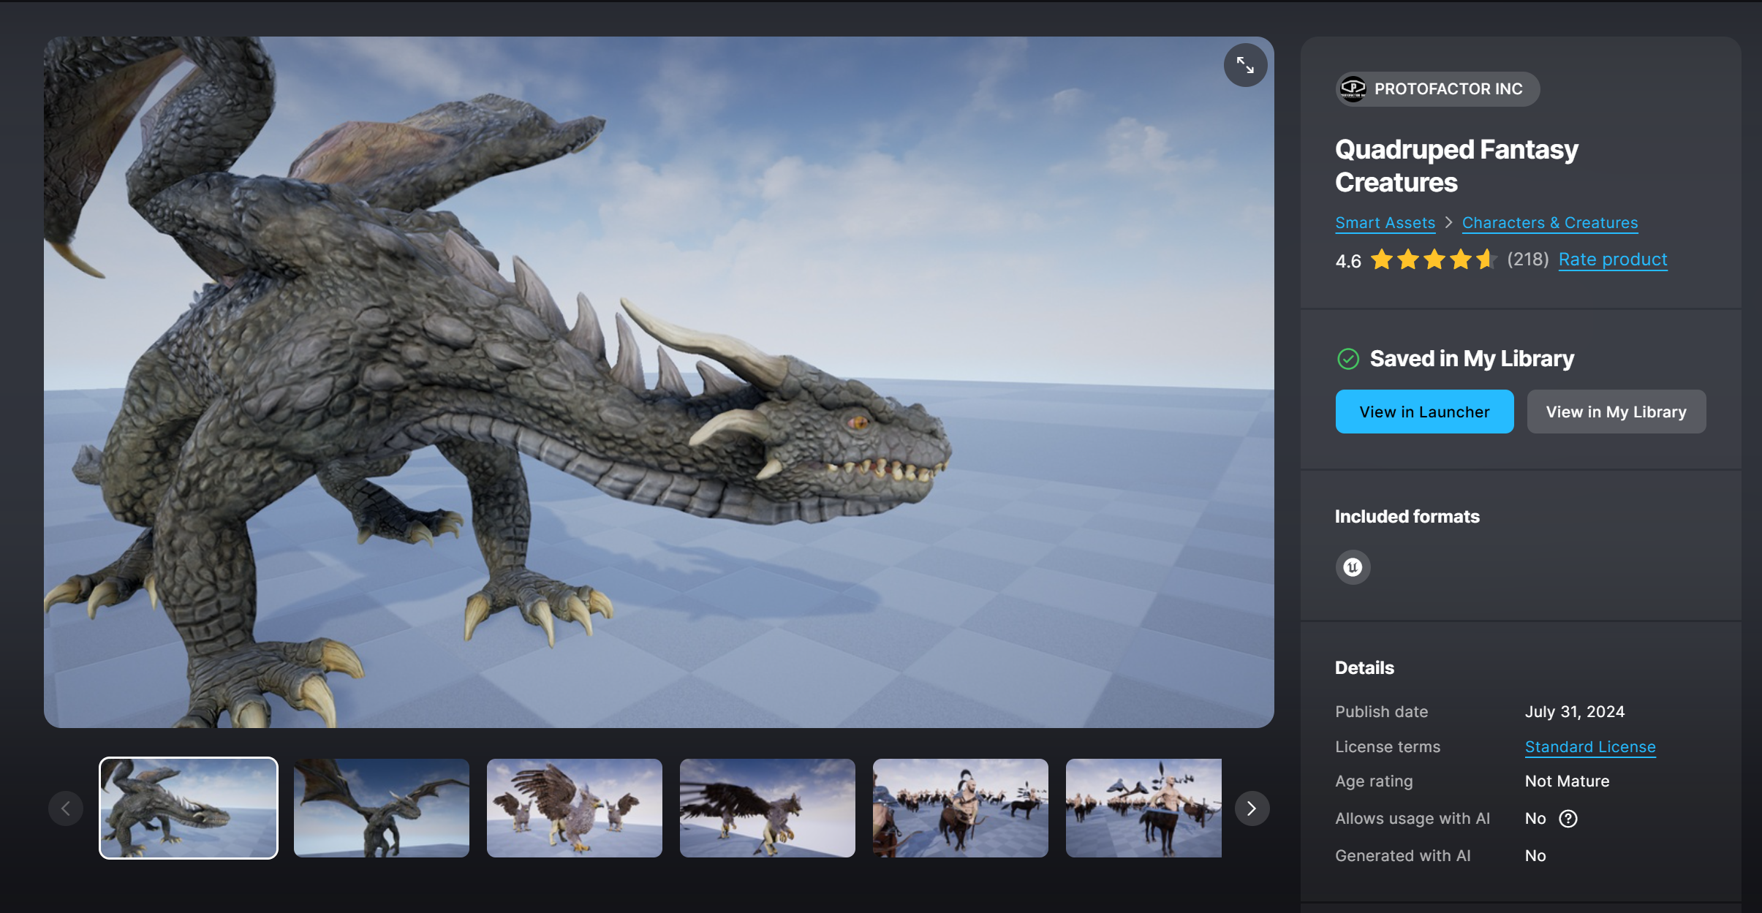This screenshot has height=913, width=1762.
Task: Open the help tooltip beside 'Allows usage with AI'
Action: [1567, 818]
